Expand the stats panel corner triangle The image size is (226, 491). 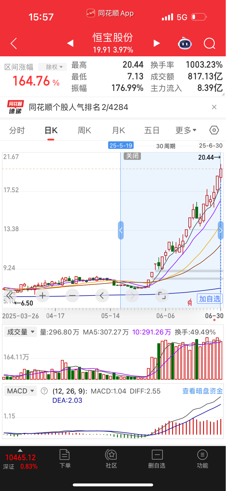coord(223,94)
